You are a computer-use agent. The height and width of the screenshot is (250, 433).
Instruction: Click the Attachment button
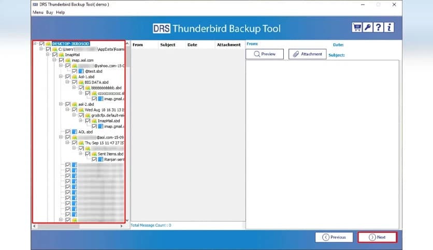[307, 54]
